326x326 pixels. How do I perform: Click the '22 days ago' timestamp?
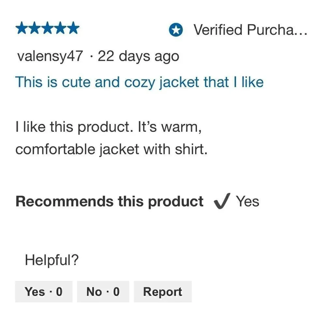(138, 57)
